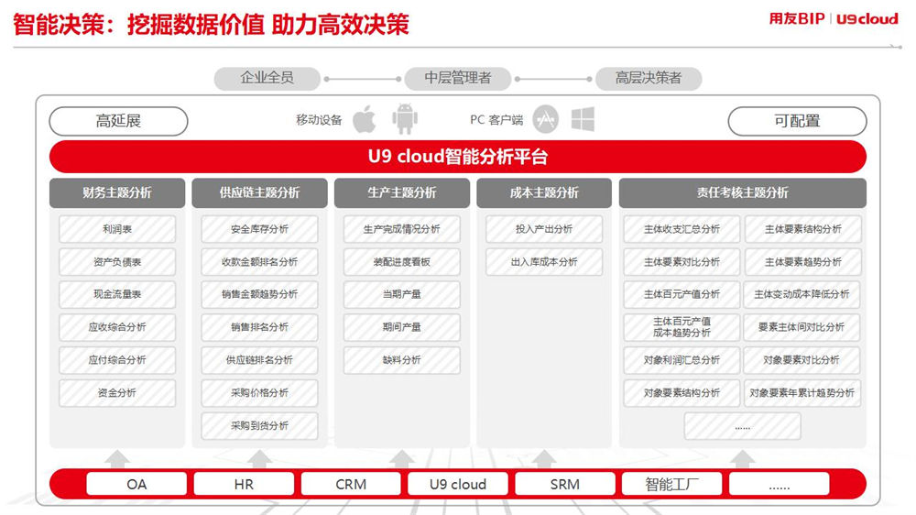Click the 采购到货分析 item

coord(260,425)
